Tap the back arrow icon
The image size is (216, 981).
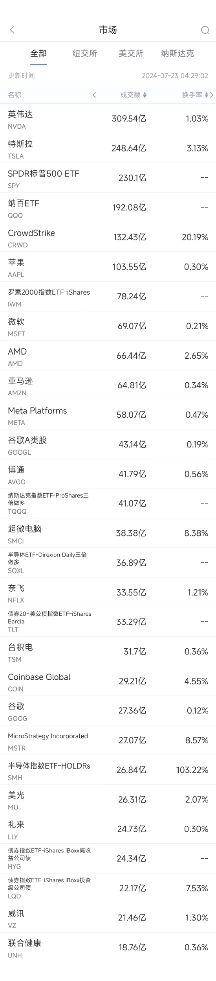(x=12, y=30)
